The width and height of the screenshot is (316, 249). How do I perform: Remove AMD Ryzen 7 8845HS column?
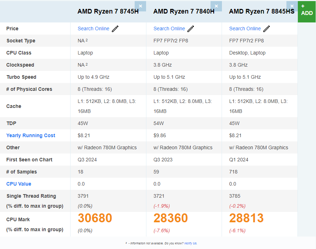tap(292, 6)
